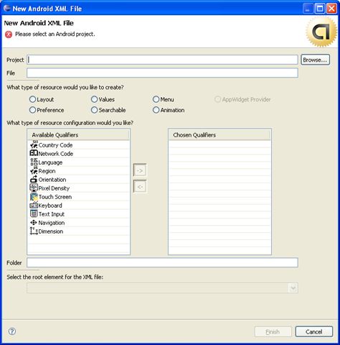Select Region in the qualifiers list

click(x=79, y=171)
